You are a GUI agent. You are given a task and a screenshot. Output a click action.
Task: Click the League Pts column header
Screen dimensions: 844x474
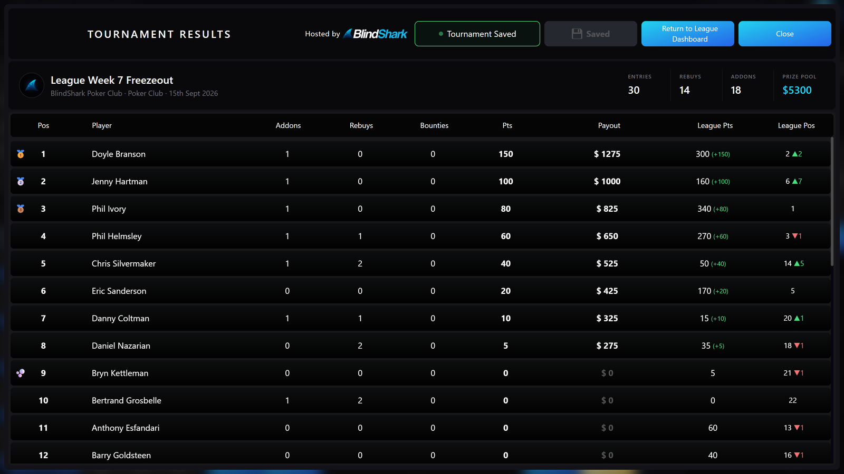pos(715,125)
